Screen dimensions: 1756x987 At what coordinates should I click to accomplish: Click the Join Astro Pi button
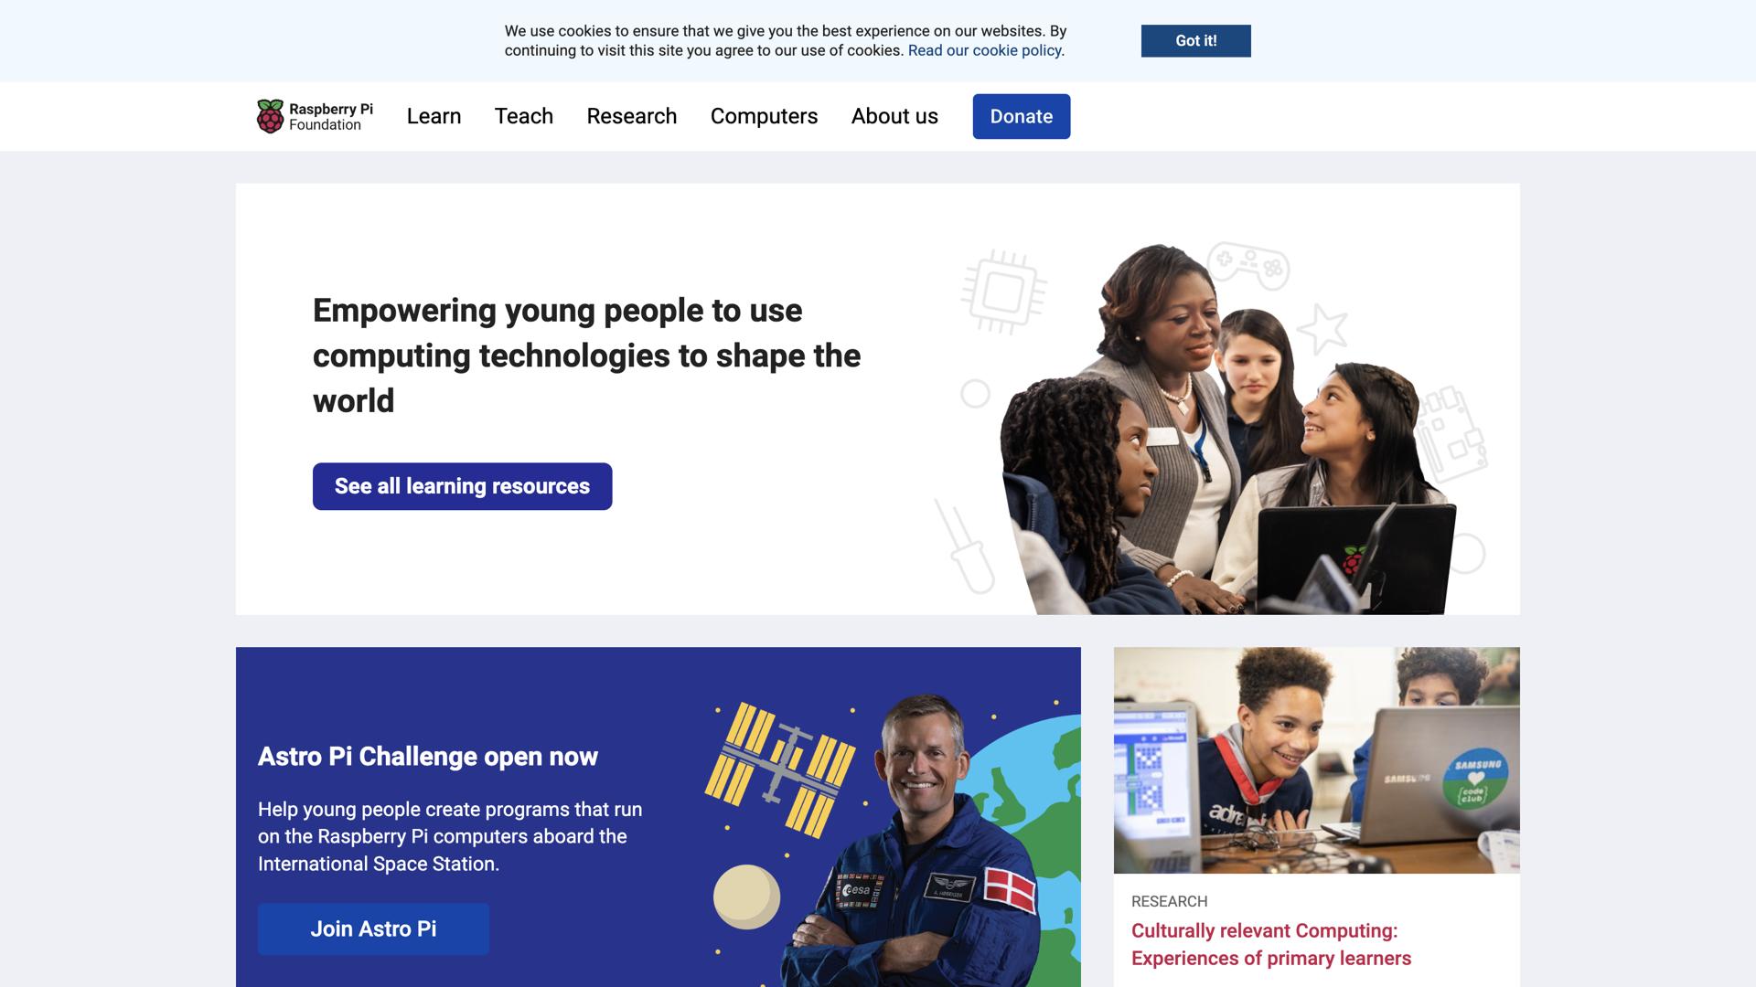(x=373, y=929)
